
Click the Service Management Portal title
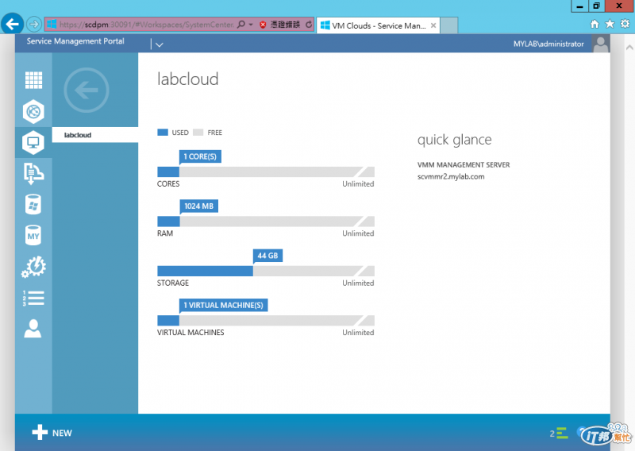click(x=75, y=41)
